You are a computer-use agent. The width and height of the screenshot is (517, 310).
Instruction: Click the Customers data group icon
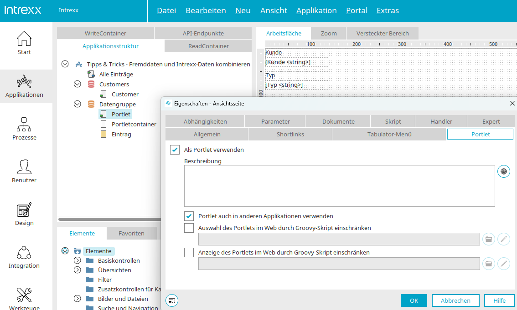coord(91,84)
